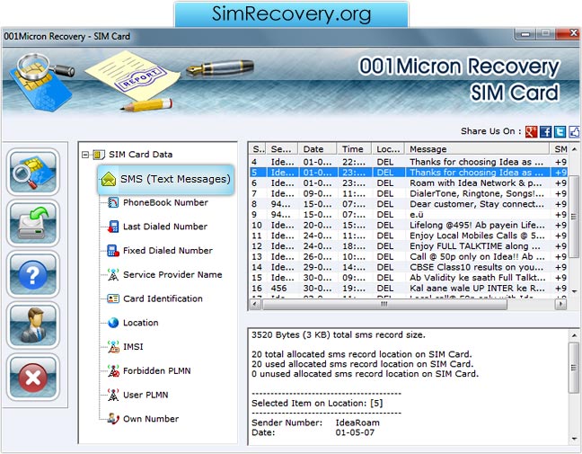Click the S.. serial column header

click(257, 149)
